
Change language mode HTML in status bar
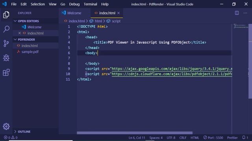click(195, 137)
